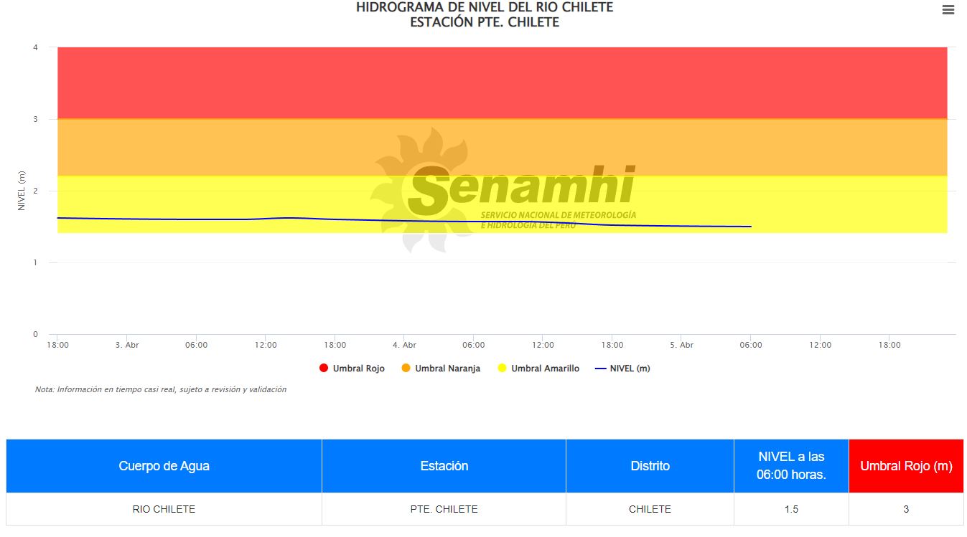967x537 pixels.
Task: Click the 3. Abr x-axis label
Action: tap(127, 345)
